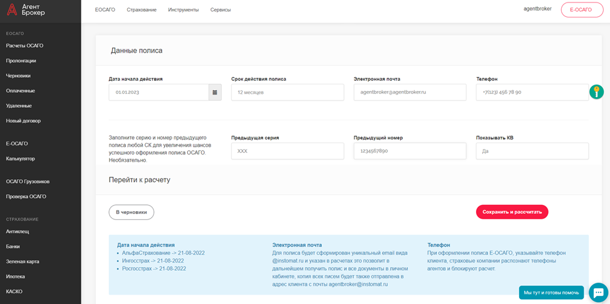Open Проверка ОСАГО in sidebar

click(x=26, y=196)
